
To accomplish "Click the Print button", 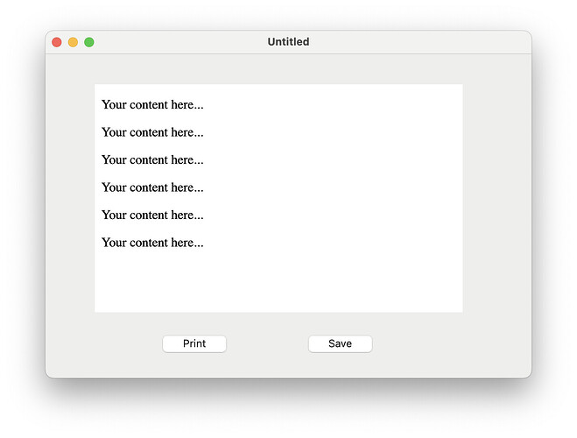I will (x=194, y=343).
